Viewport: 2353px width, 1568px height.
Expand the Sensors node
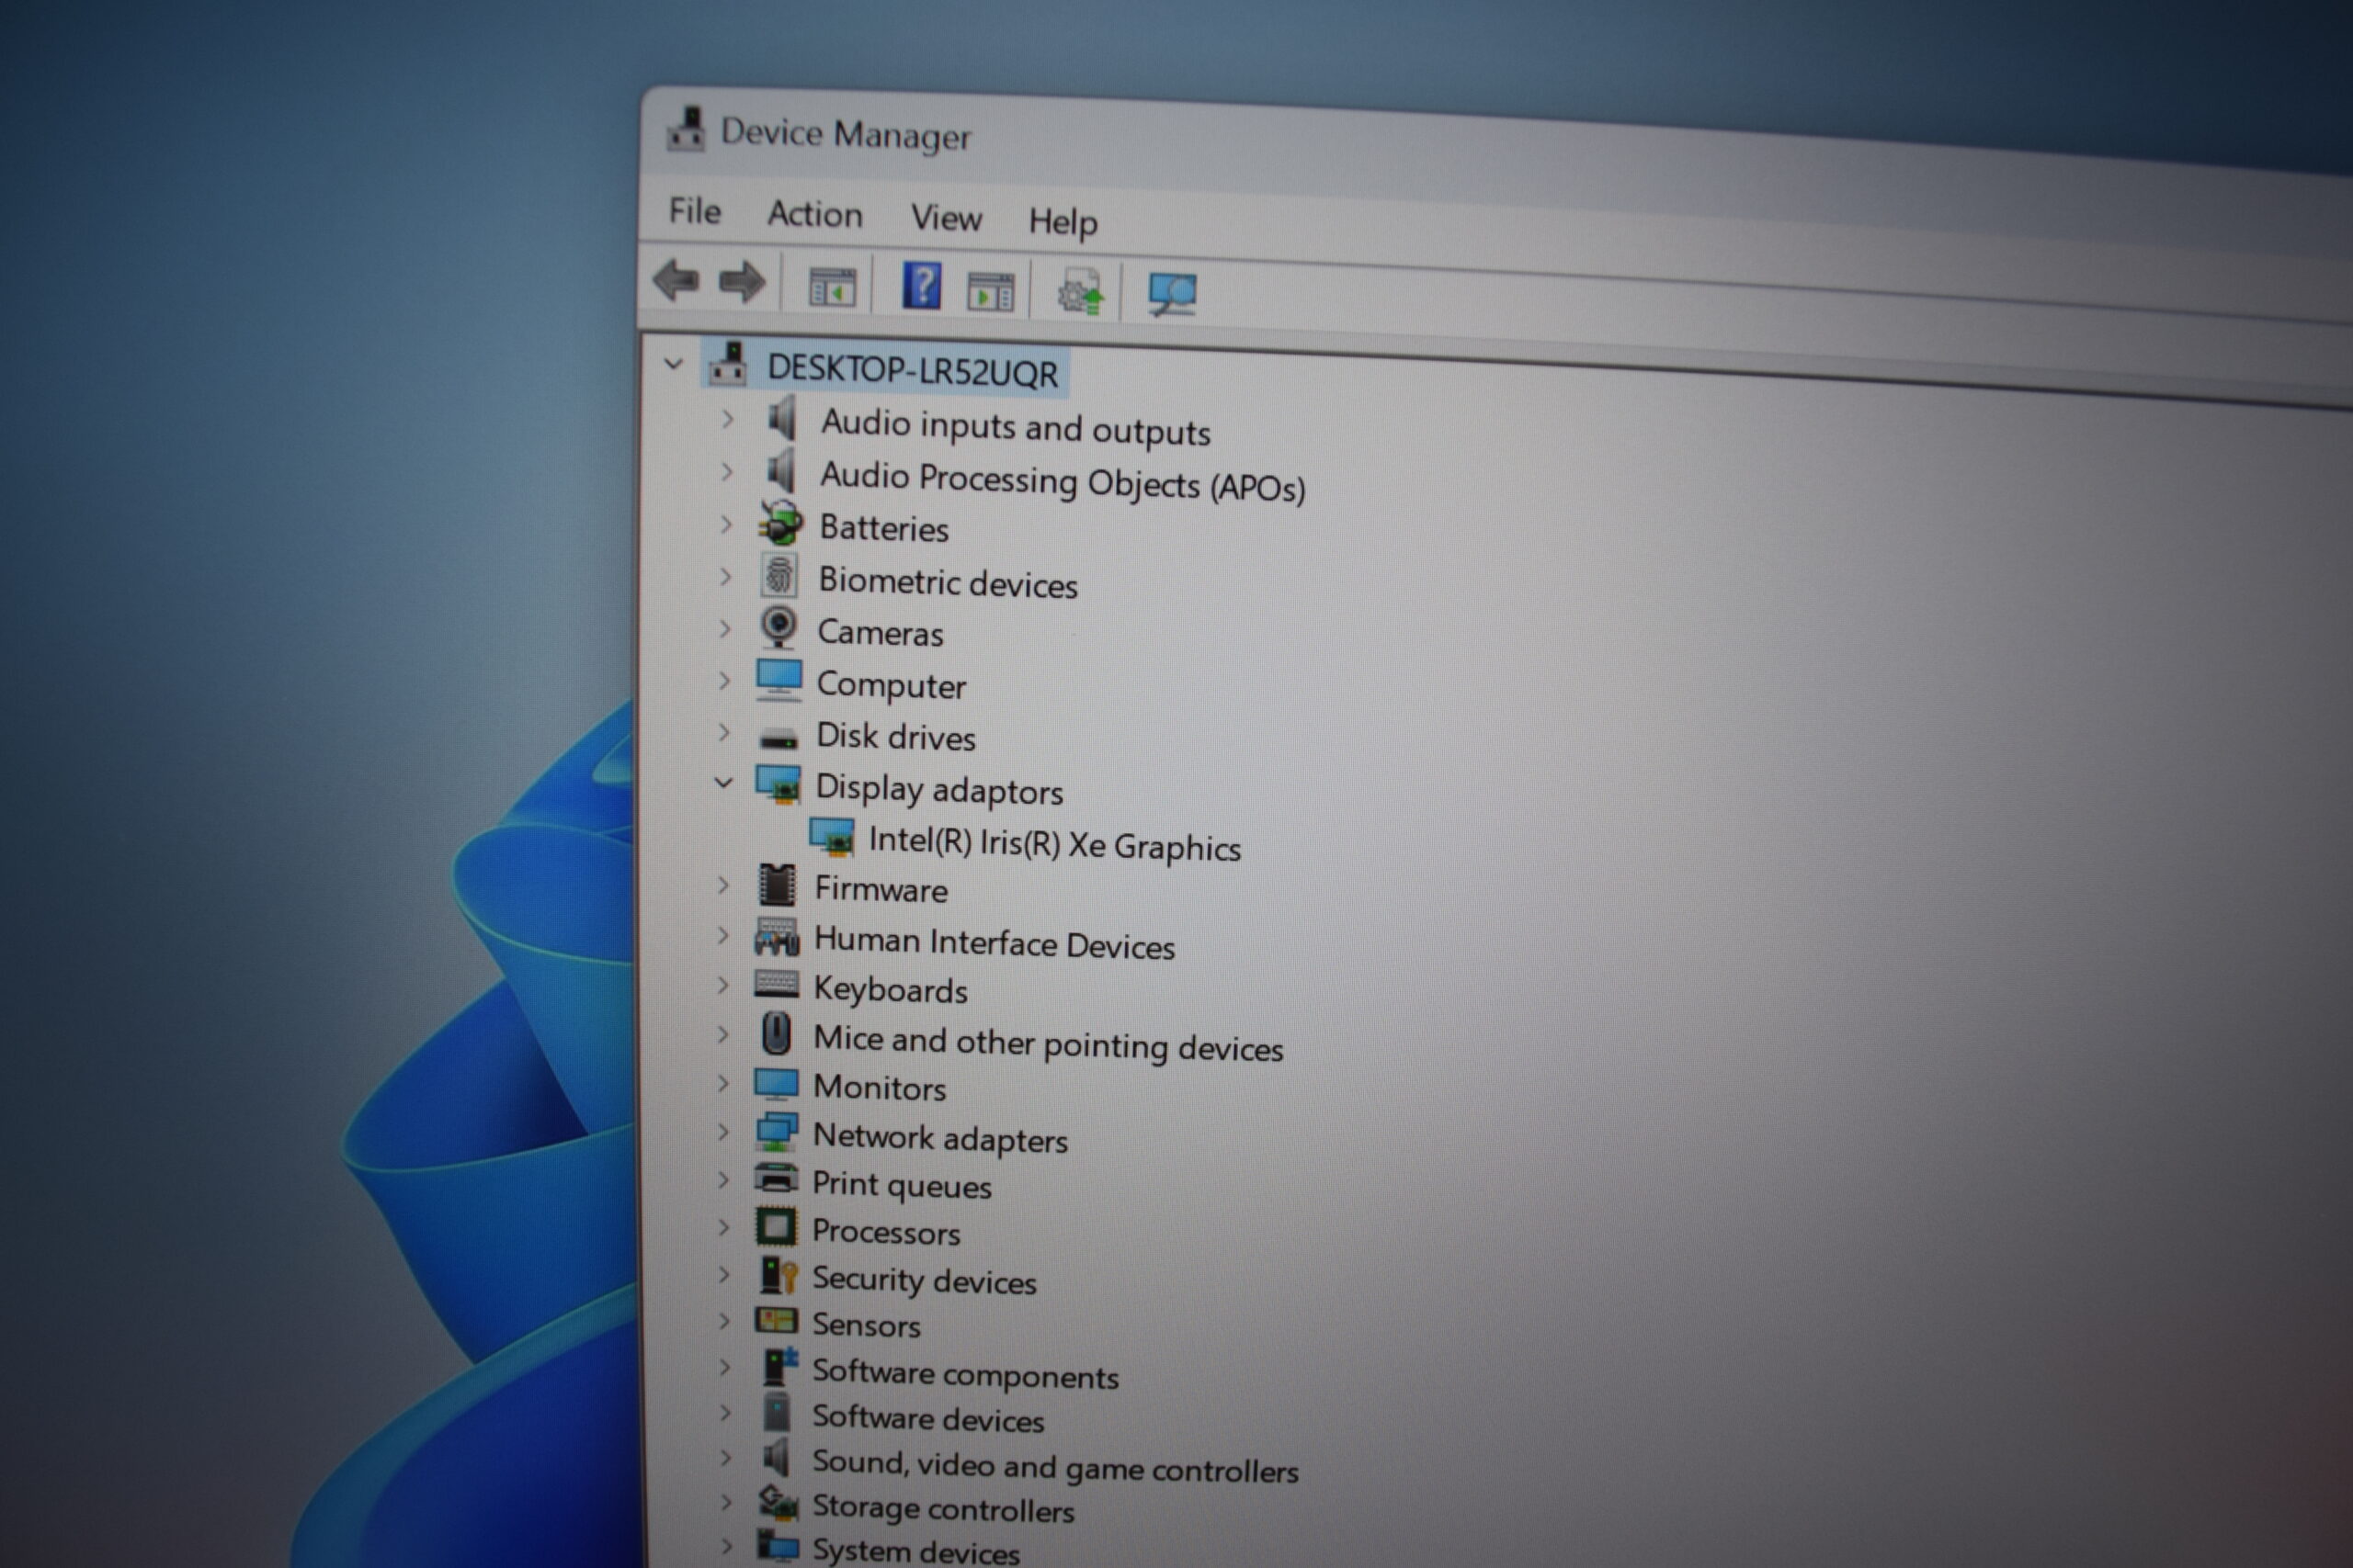(724, 1321)
